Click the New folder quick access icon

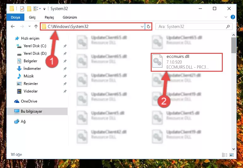pos(29,9)
